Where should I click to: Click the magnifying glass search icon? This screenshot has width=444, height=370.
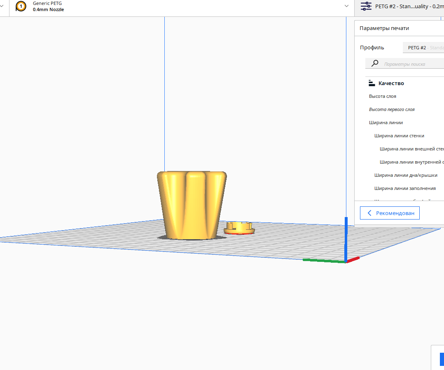[375, 63]
